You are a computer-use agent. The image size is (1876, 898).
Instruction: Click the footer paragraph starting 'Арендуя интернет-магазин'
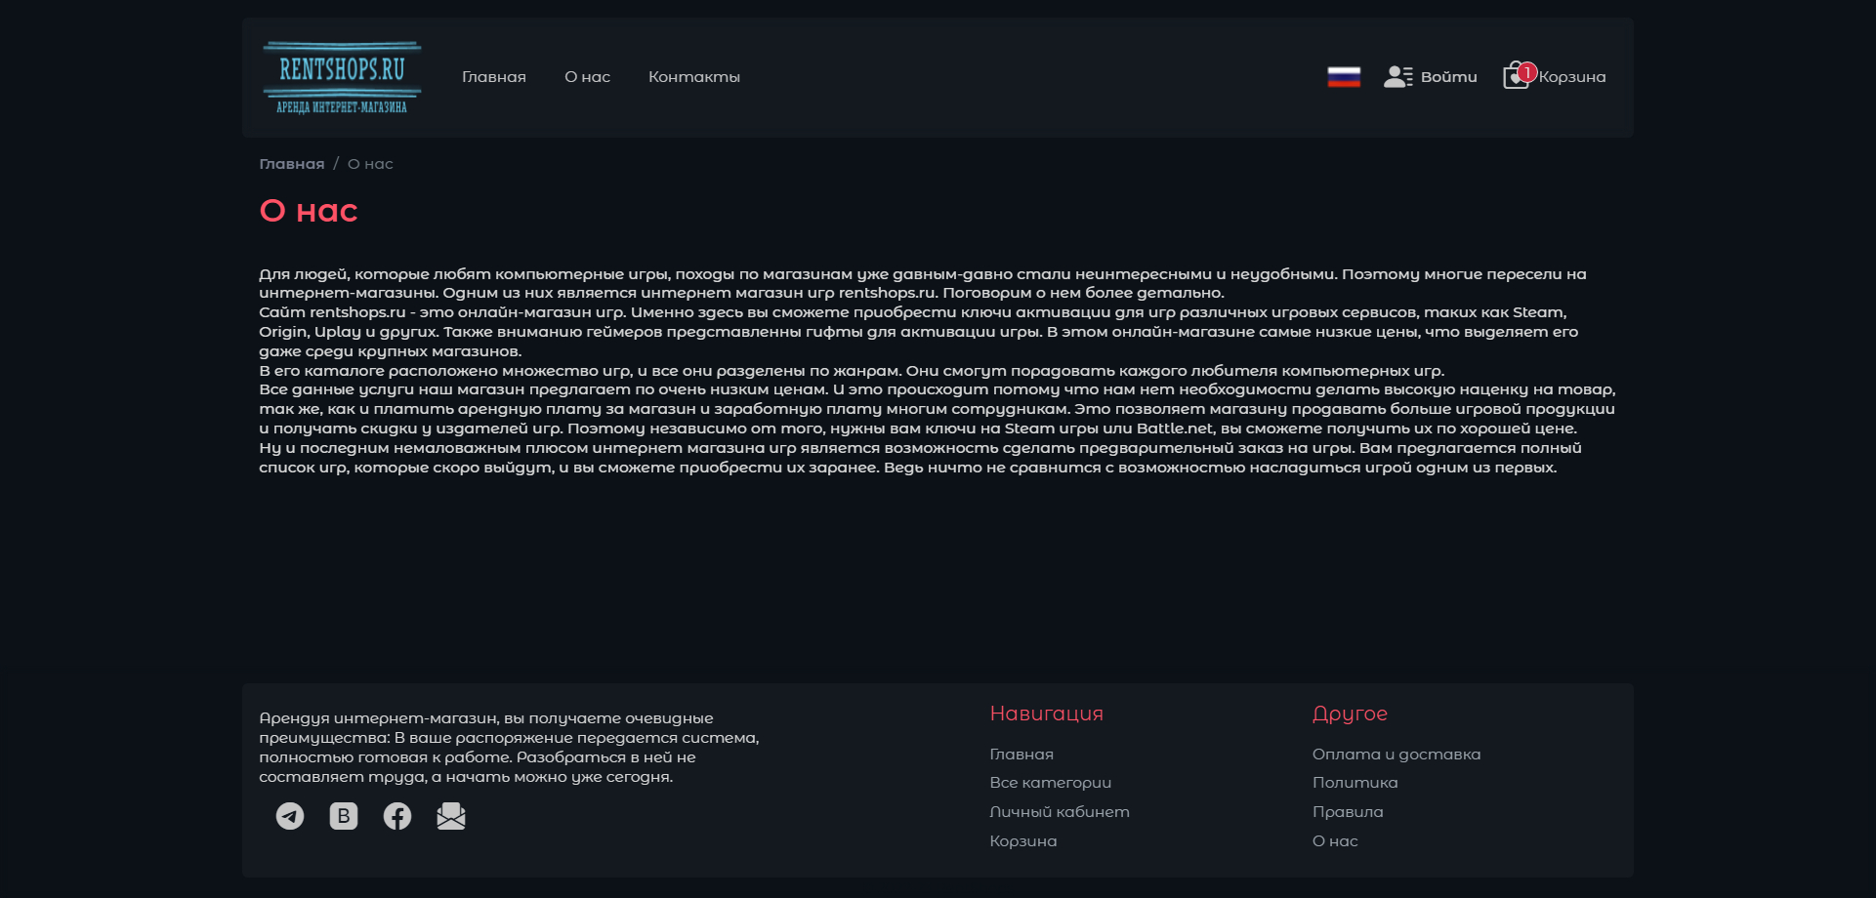point(509,748)
